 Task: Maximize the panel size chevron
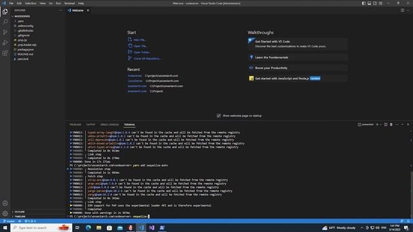coord(402,124)
